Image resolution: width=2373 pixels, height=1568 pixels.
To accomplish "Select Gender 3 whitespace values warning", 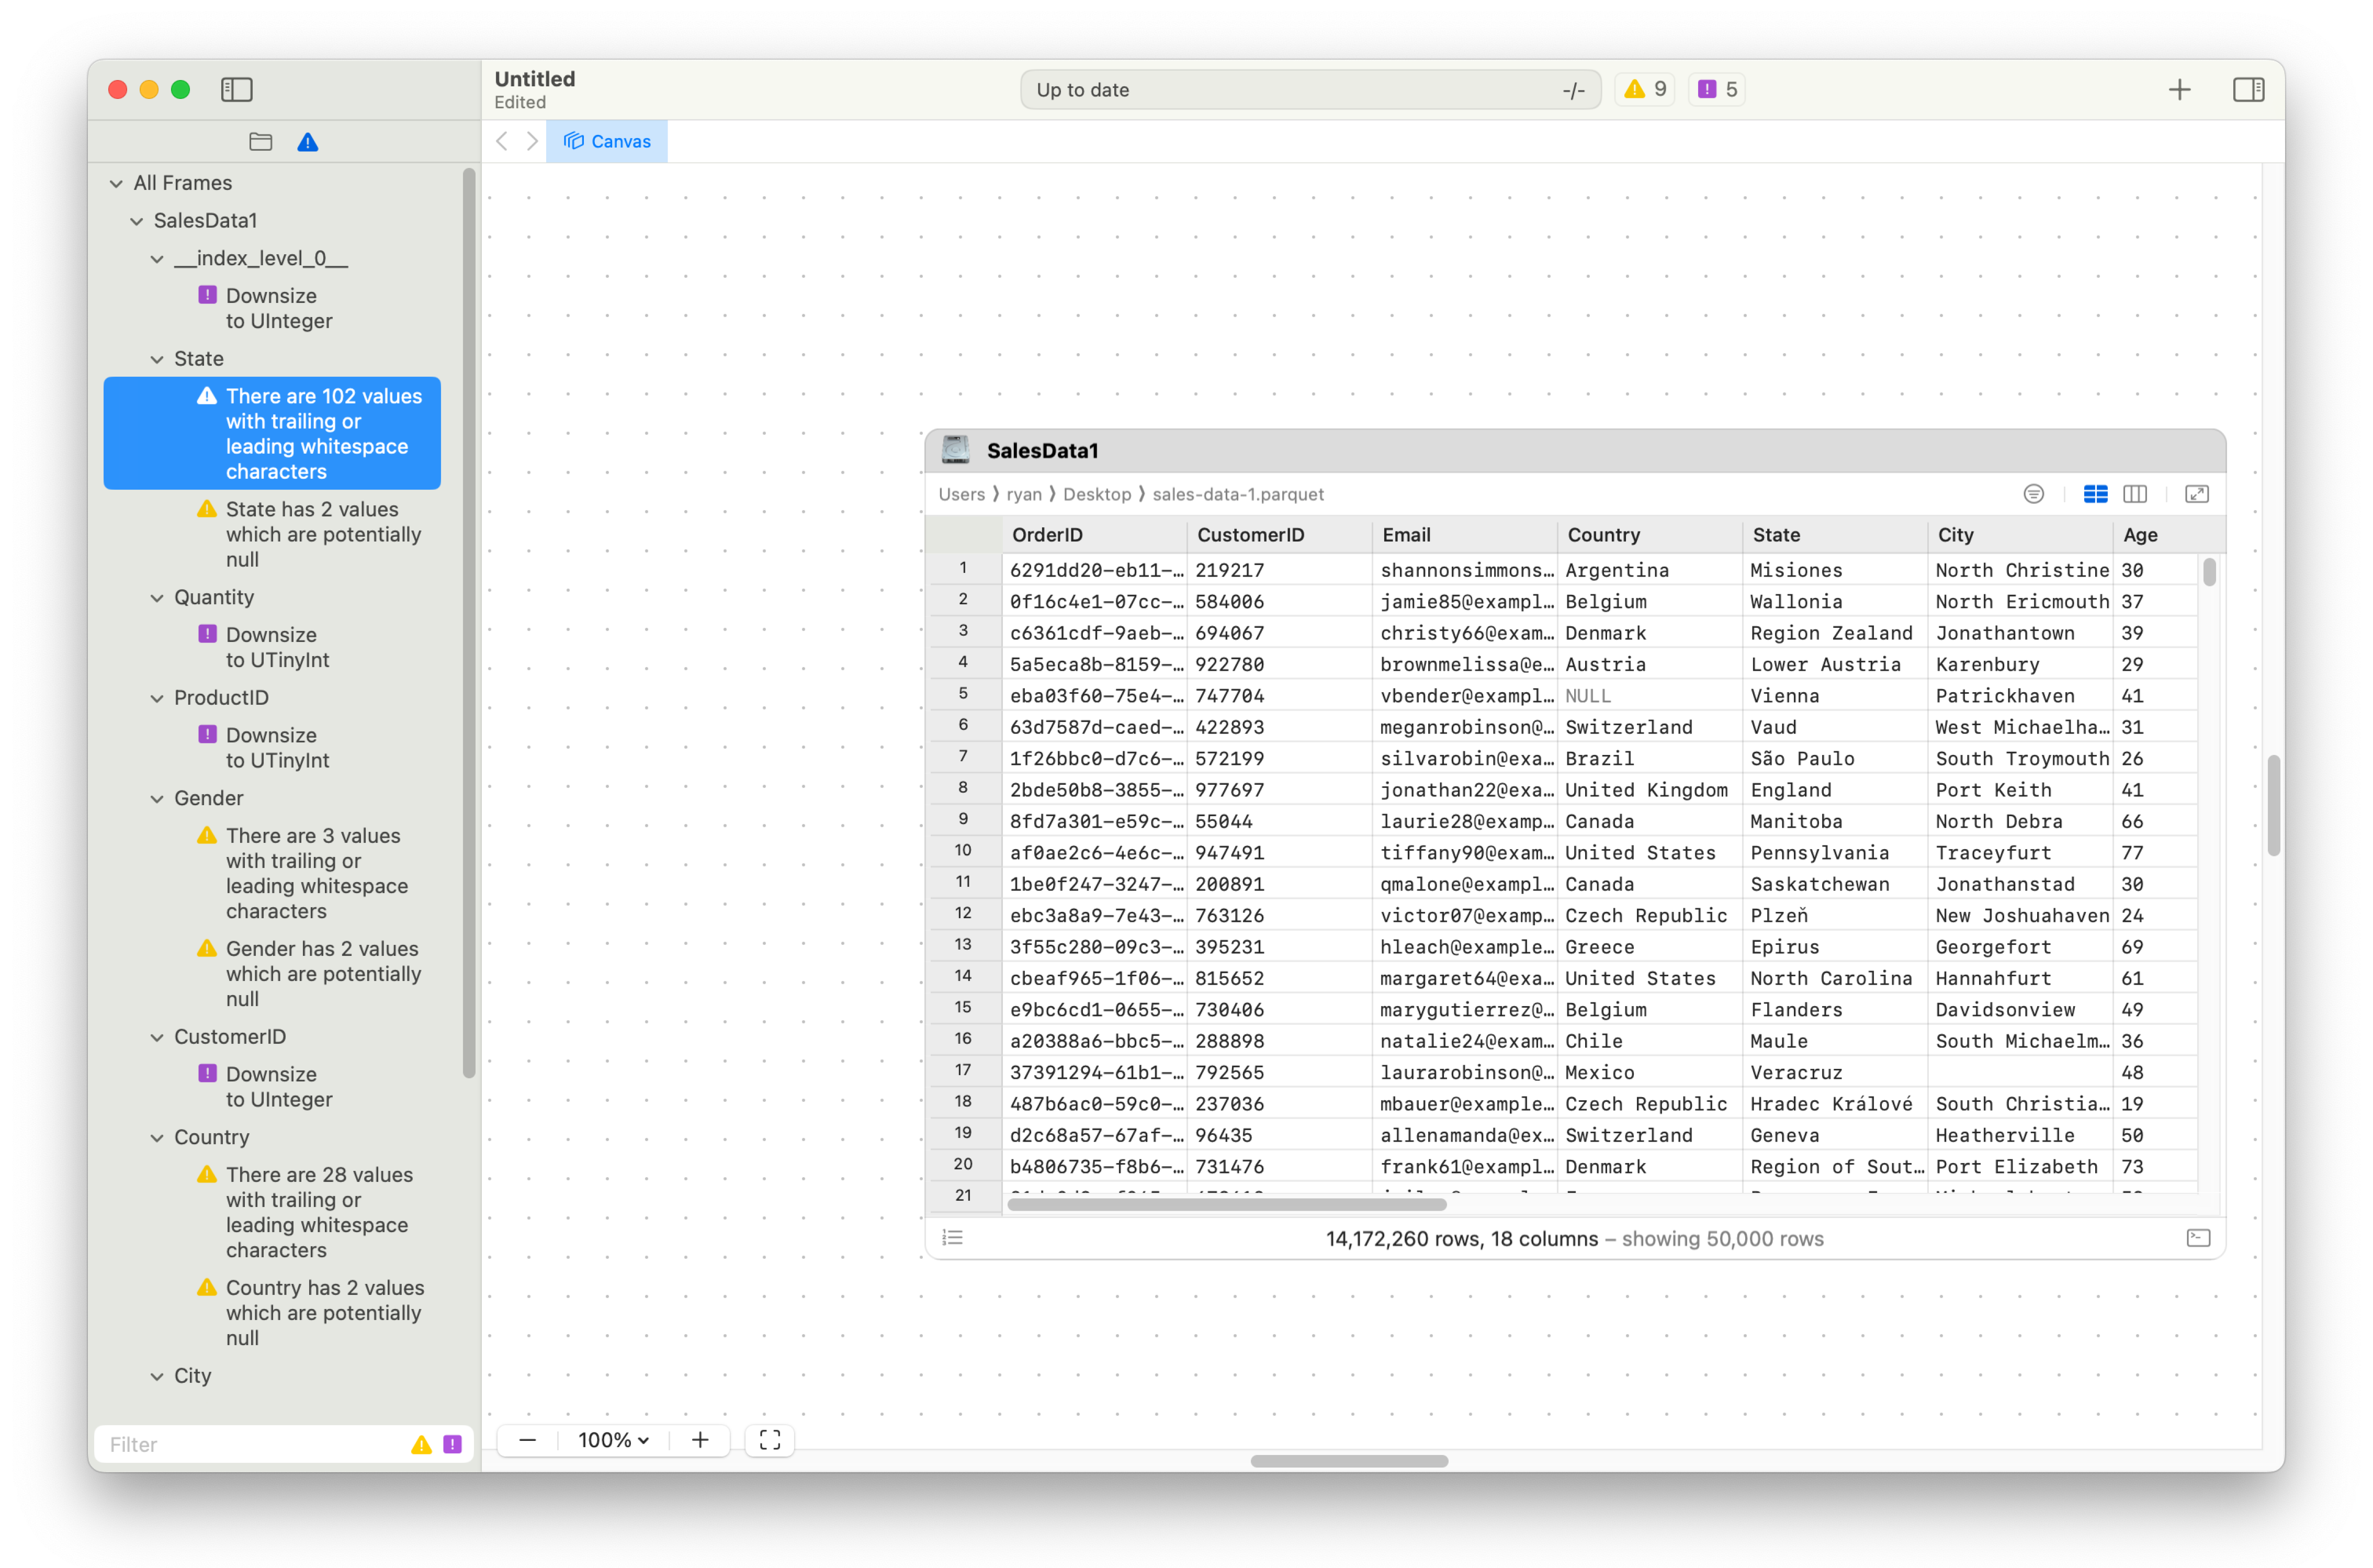I will pyautogui.click(x=272, y=873).
